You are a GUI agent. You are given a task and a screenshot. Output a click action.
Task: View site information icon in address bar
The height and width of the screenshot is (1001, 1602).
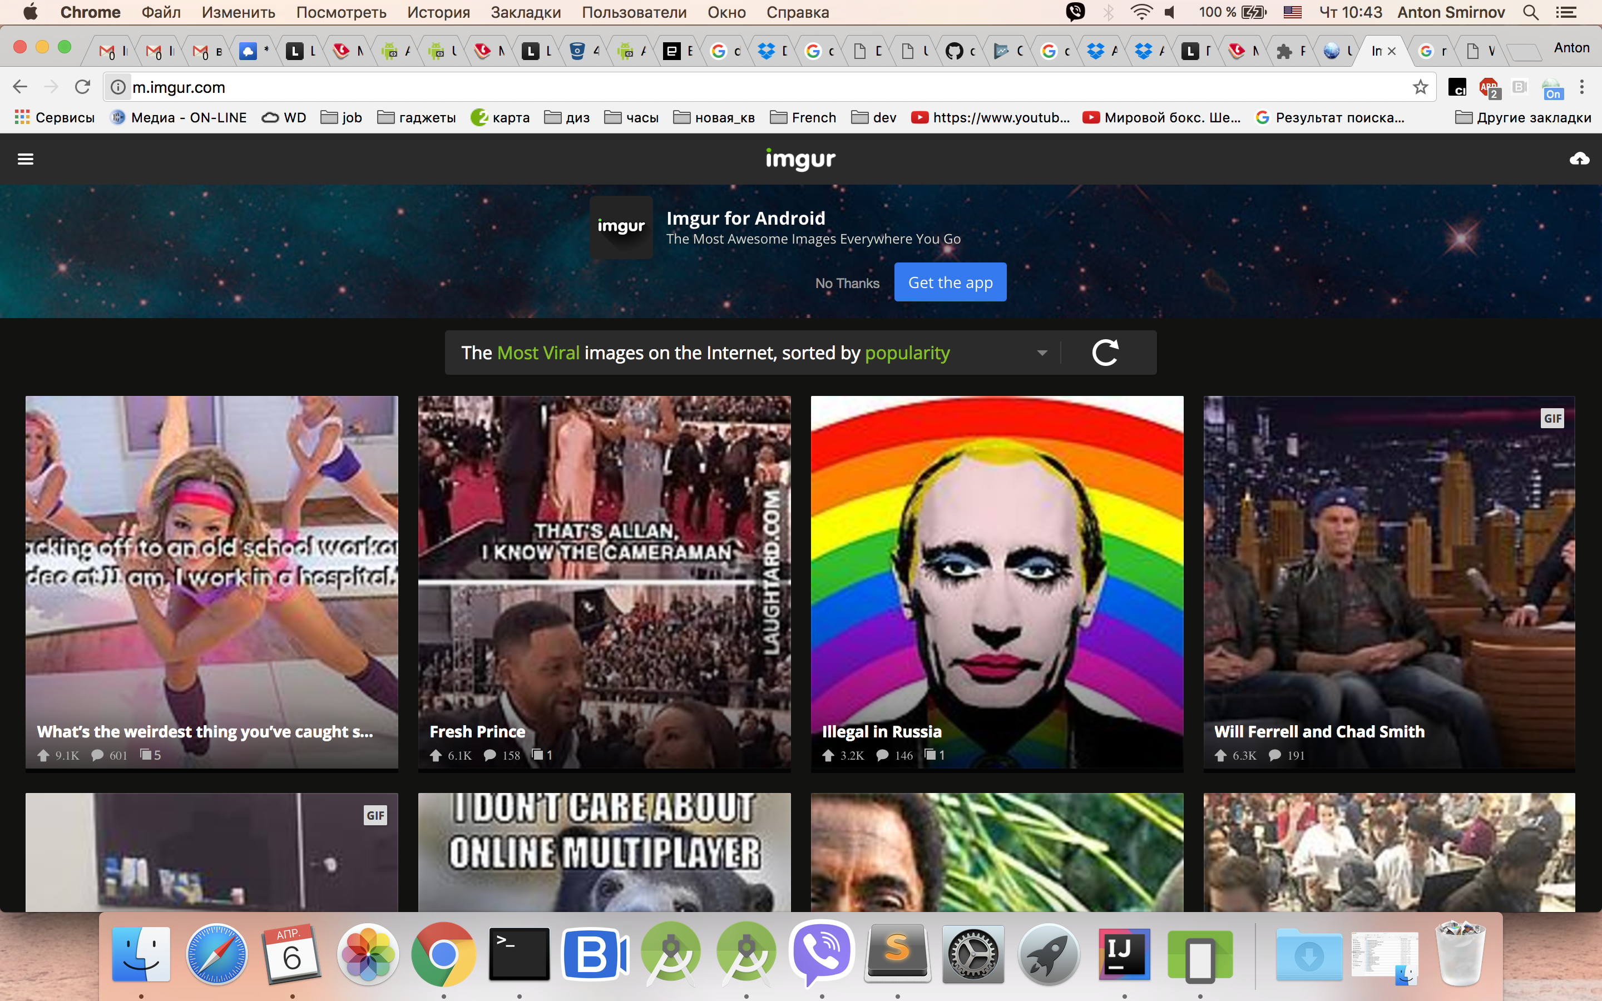point(118,87)
